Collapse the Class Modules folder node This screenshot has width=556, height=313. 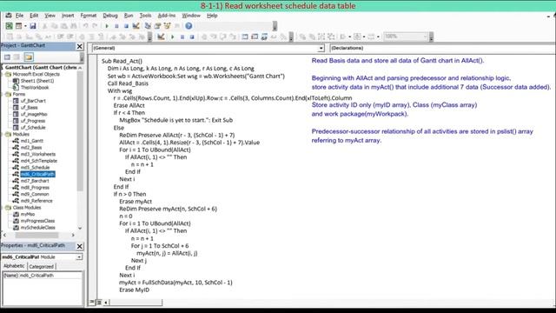2,208
